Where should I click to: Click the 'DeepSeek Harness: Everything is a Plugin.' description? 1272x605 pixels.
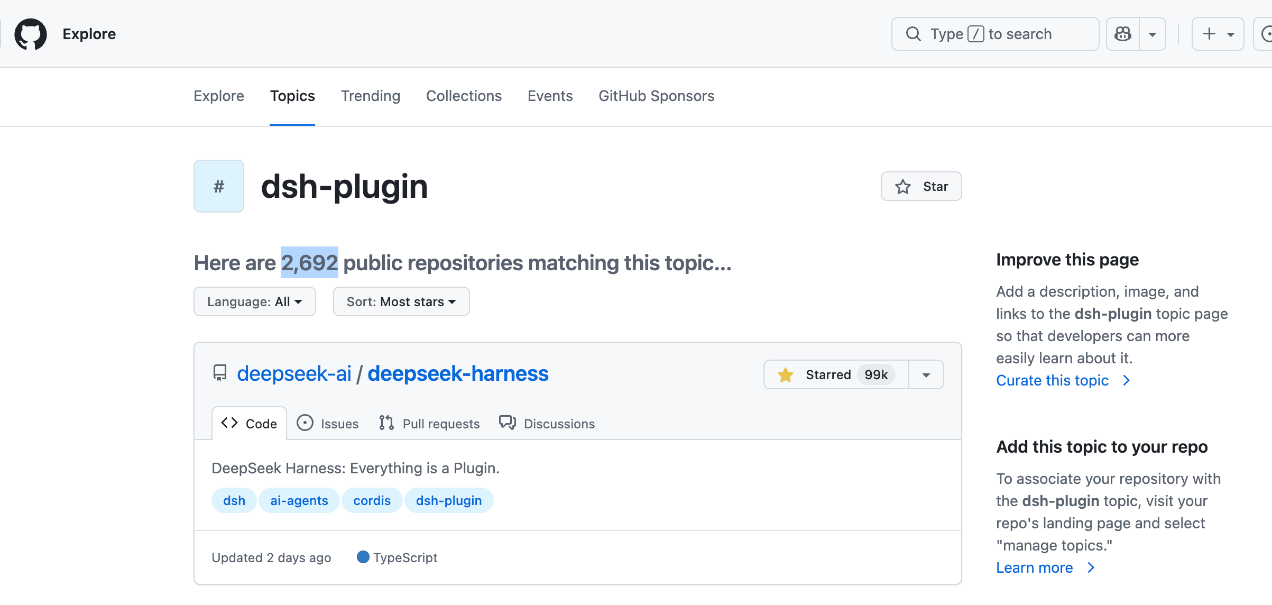coord(355,468)
